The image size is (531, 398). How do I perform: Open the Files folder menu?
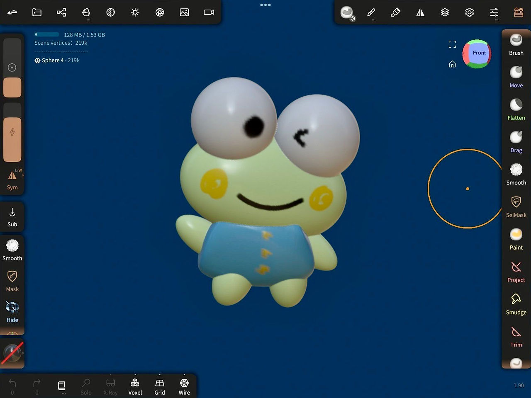click(x=37, y=12)
